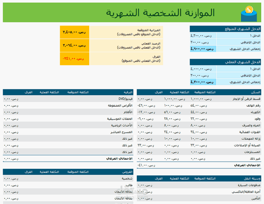Select the 'الأفلام' row label
The width and height of the screenshot is (264, 204).
click(x=128, y=112)
